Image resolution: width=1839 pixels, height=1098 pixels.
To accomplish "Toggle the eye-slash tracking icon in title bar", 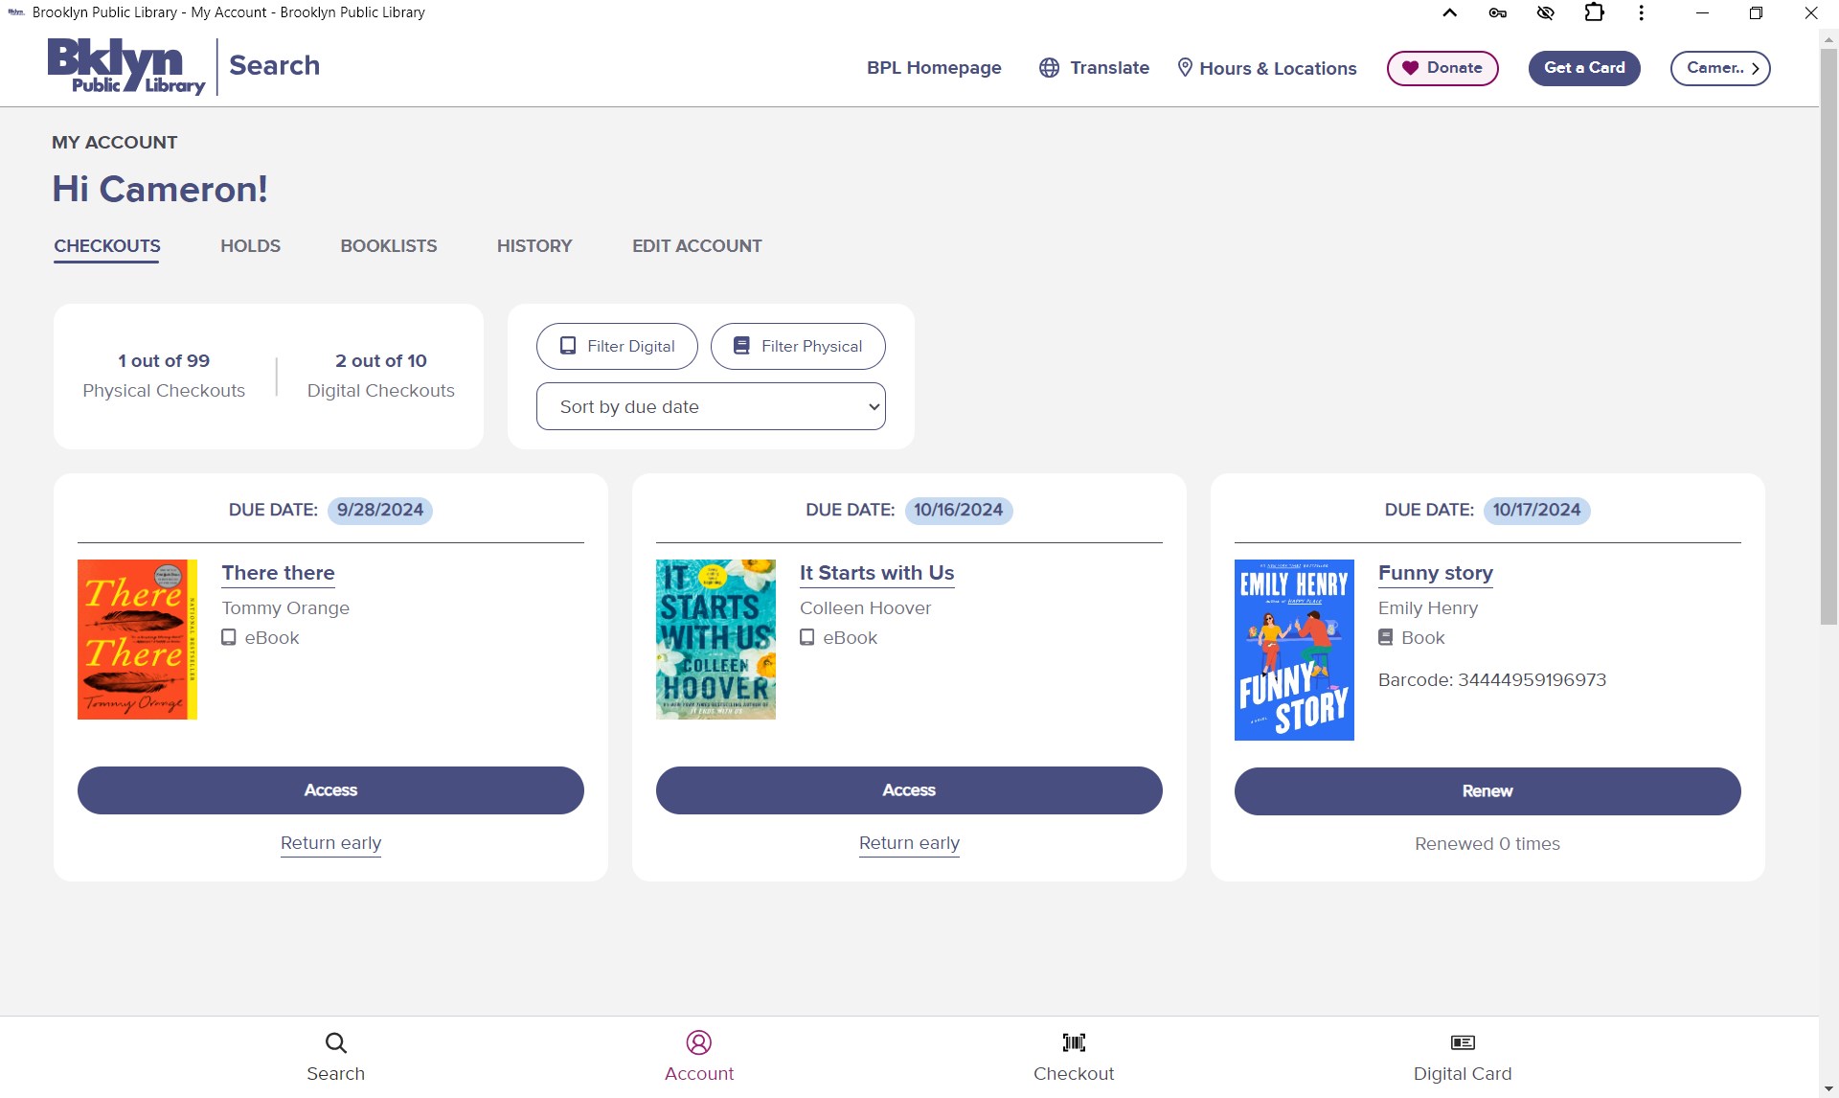I will tap(1545, 12).
